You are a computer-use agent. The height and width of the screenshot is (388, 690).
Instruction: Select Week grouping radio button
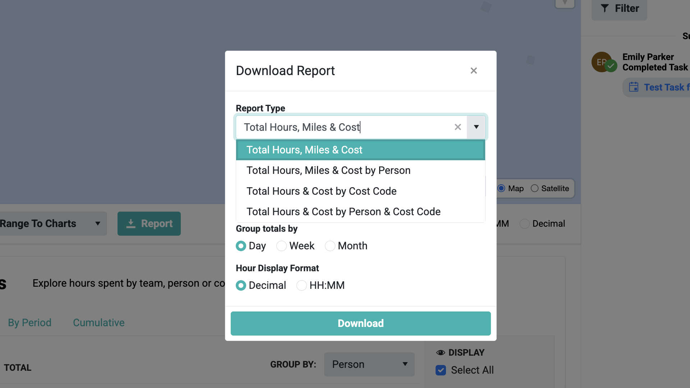(281, 246)
